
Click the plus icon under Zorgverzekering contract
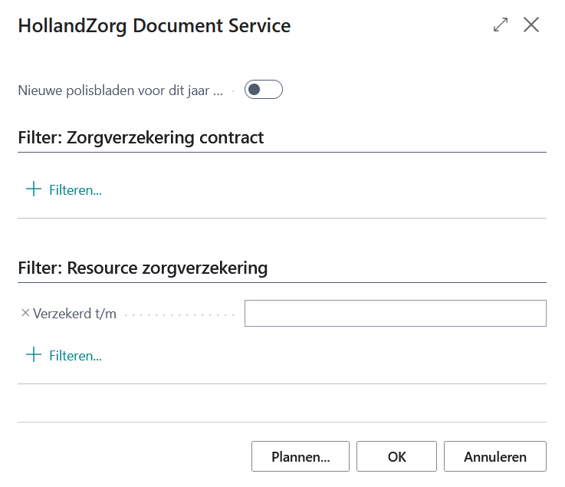33,189
